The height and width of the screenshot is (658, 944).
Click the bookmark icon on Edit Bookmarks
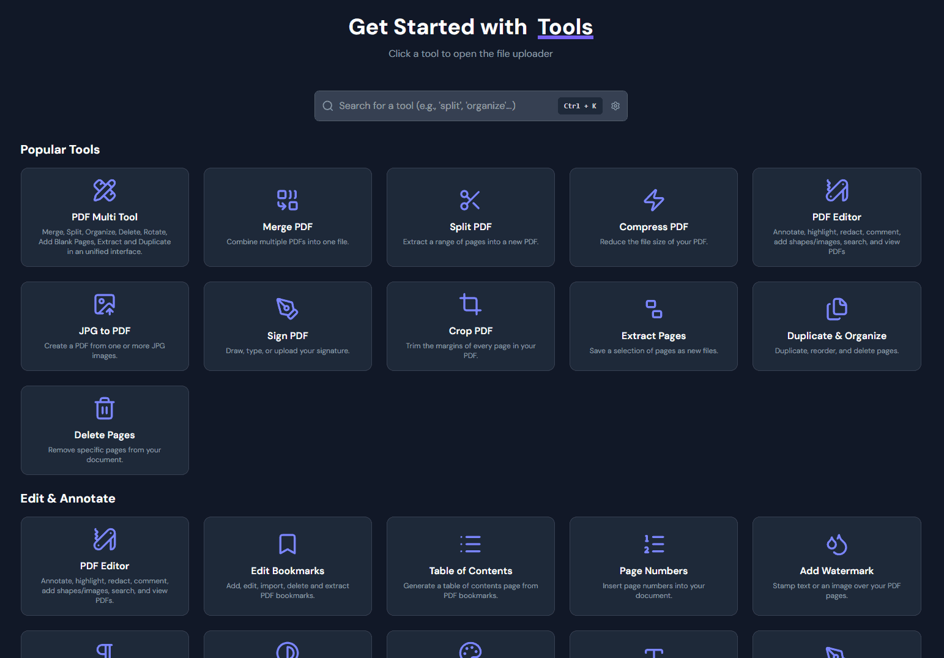tap(288, 544)
